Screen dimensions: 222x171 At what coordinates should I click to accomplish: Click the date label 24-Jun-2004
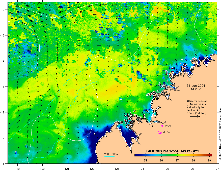coord(196,86)
